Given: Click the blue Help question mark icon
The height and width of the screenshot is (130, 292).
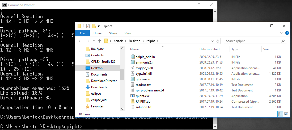Looking at the screenshot, I should (287, 33).
